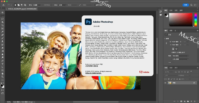The height and width of the screenshot is (103, 199).
Task: Select the Lasso tool
Action: coord(3,19)
